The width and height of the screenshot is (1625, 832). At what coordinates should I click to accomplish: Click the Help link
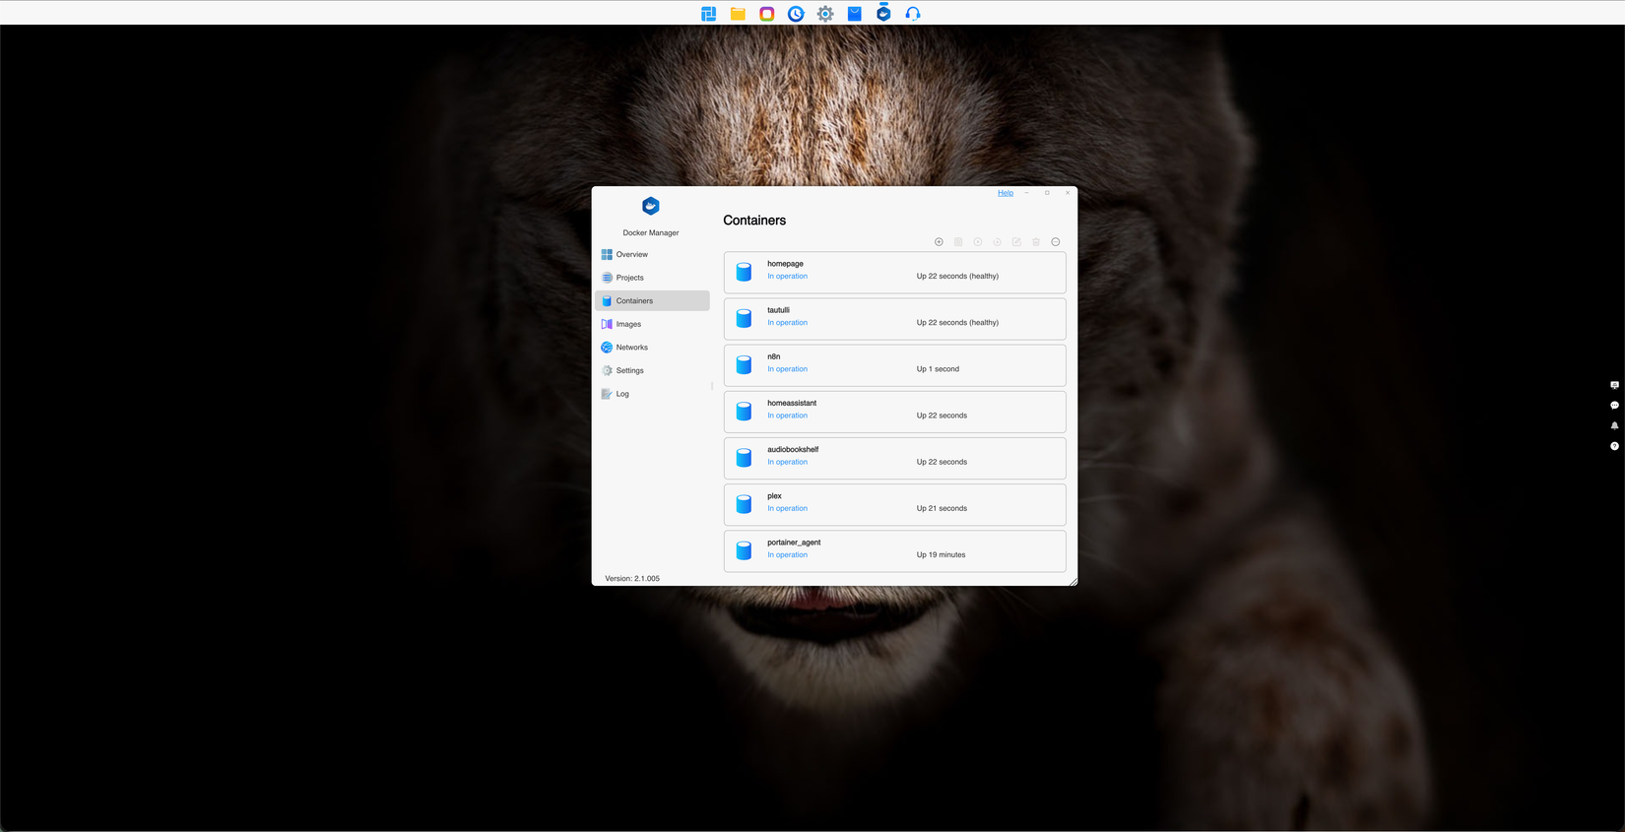pyautogui.click(x=1006, y=193)
